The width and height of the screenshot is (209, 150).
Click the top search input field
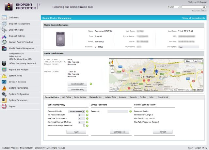tap(192, 7)
